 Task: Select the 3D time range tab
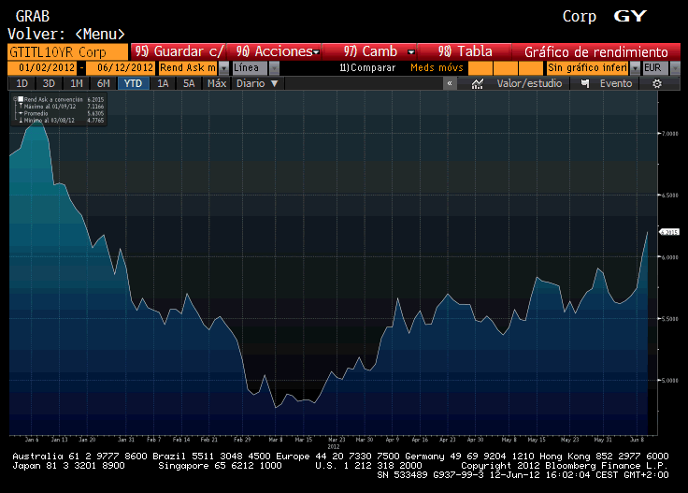click(x=49, y=83)
